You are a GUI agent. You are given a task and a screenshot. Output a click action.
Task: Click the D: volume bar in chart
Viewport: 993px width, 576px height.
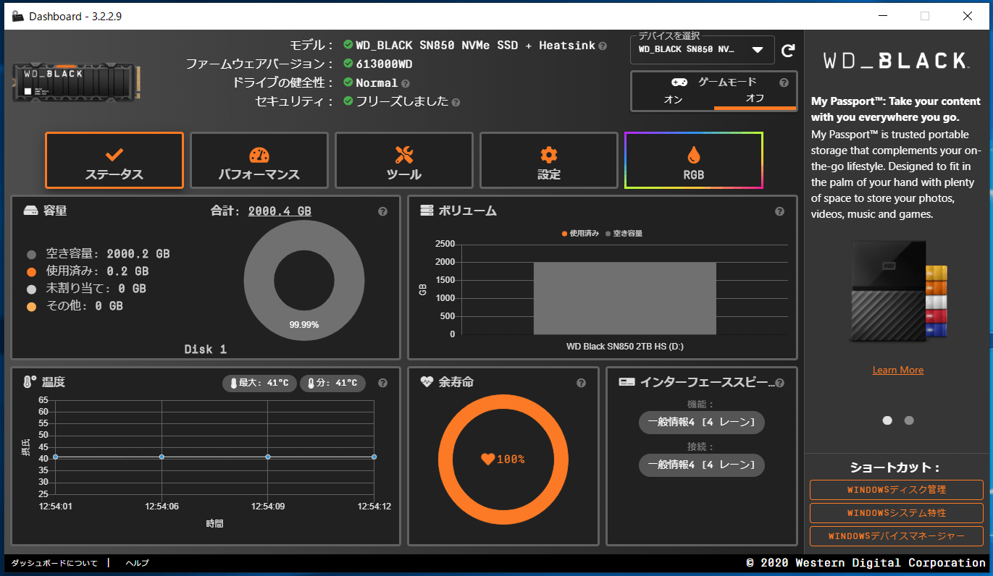click(x=625, y=298)
